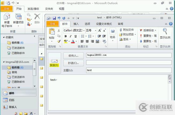Viewport: 175px width, 115px height.
Task: Align text right
Action: click(92, 41)
